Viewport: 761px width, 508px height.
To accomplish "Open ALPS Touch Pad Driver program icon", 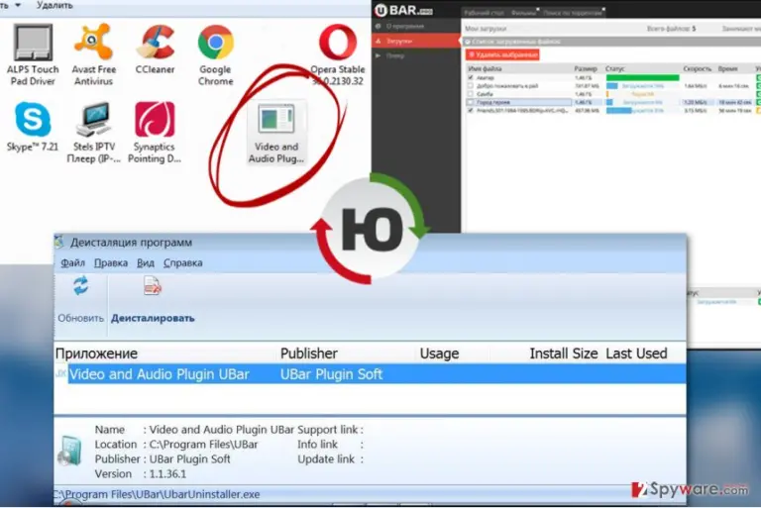I will (x=33, y=44).
